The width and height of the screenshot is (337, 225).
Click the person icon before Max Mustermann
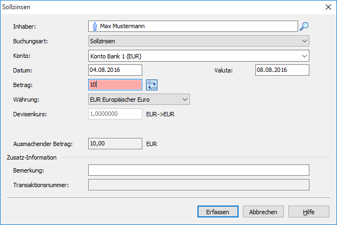(x=94, y=26)
